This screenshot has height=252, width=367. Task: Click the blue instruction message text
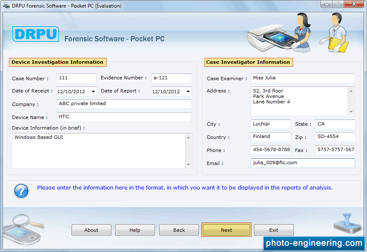(185, 187)
